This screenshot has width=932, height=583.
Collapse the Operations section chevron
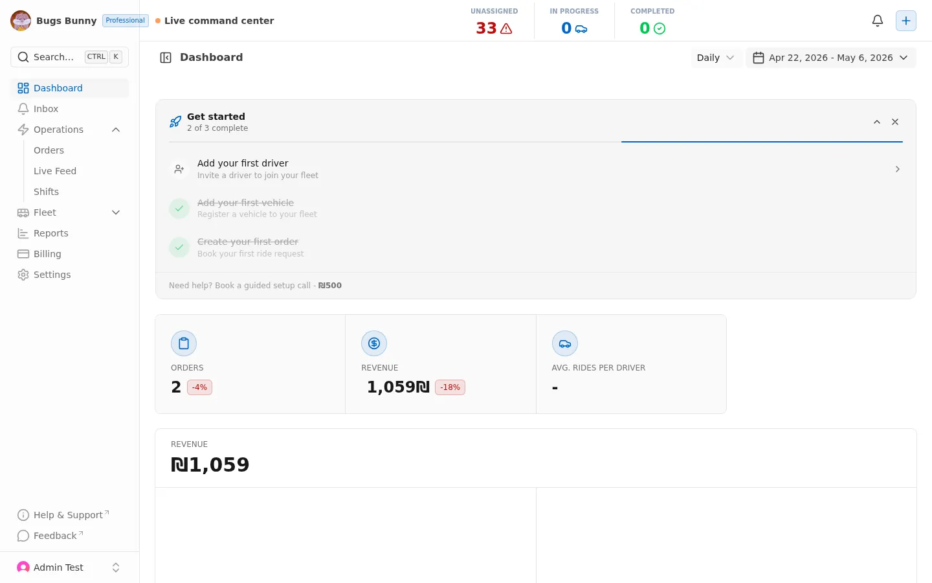coord(116,130)
